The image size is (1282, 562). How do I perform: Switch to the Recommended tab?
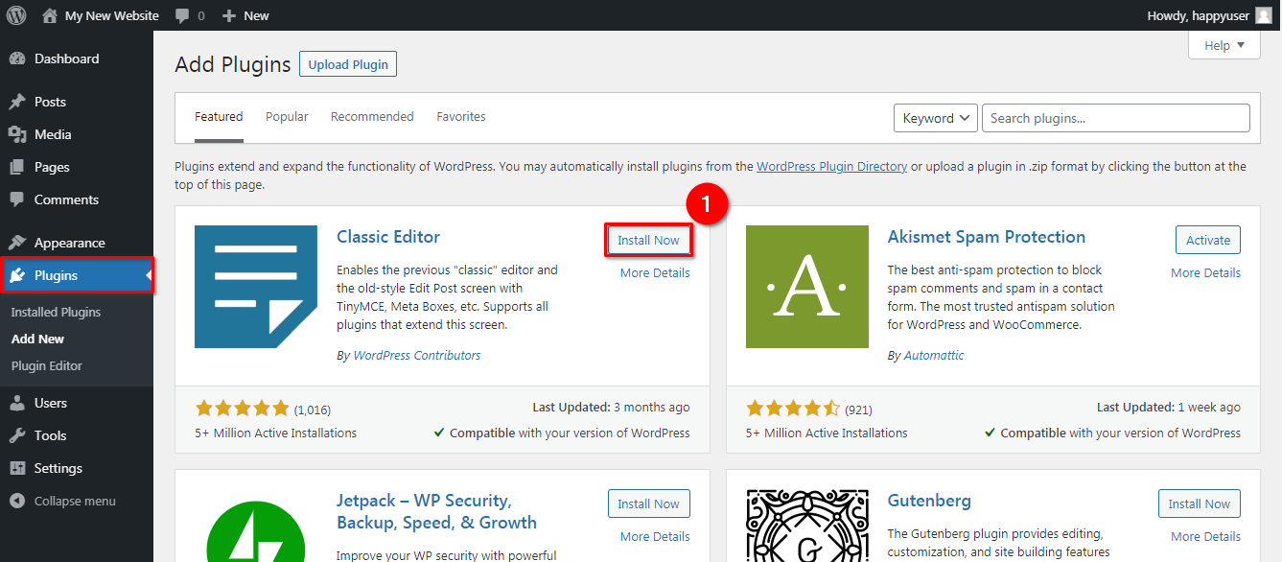tap(372, 117)
